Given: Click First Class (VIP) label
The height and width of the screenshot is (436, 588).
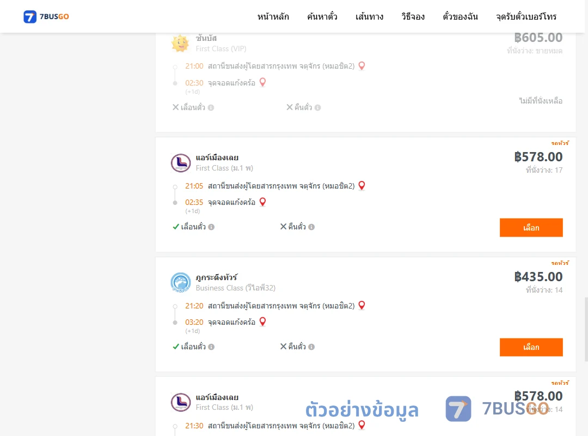Looking at the screenshot, I should [x=221, y=49].
